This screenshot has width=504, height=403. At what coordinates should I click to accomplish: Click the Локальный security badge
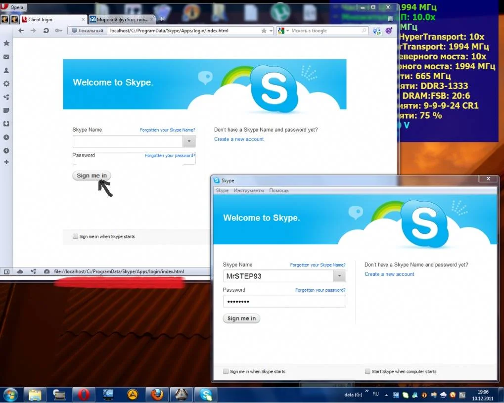pos(88,31)
